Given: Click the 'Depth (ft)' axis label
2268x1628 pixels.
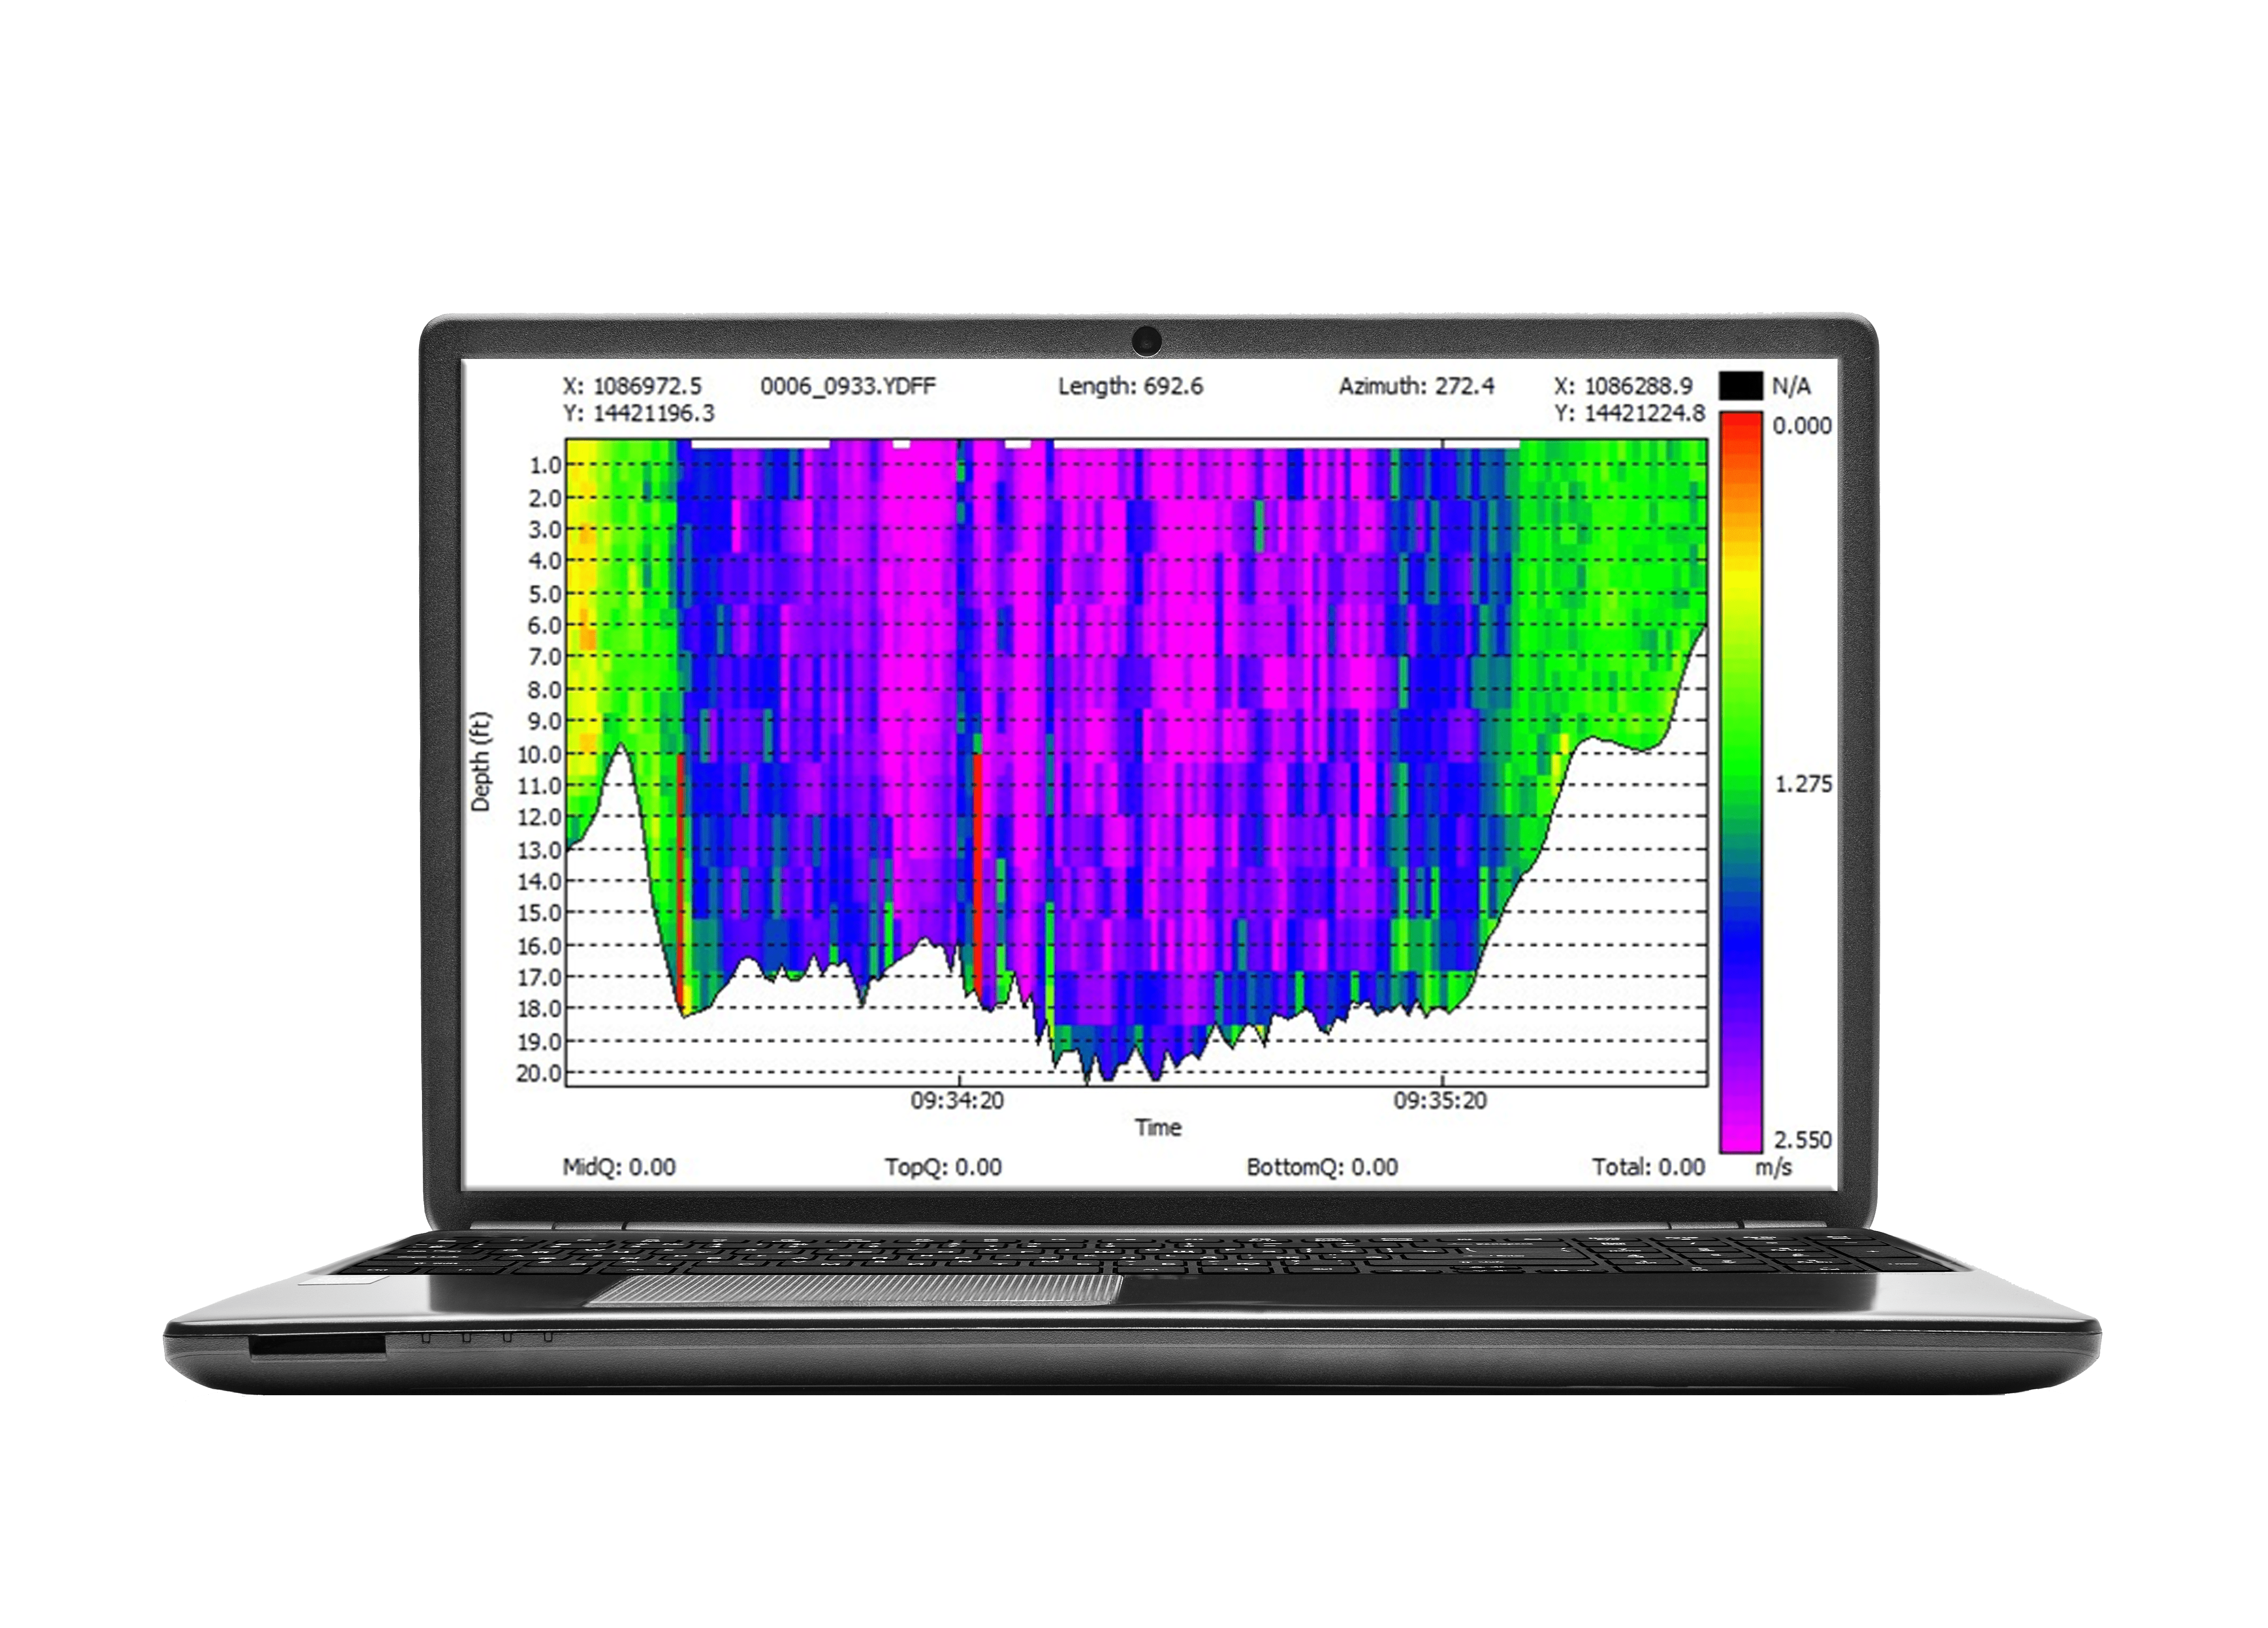Looking at the screenshot, I should (x=481, y=761).
